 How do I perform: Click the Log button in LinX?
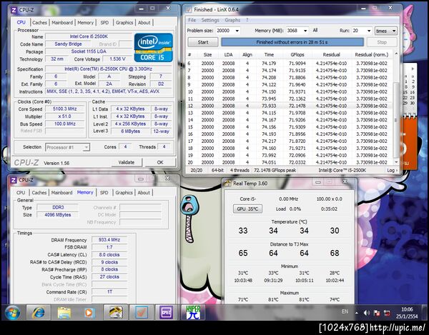pos(392,170)
